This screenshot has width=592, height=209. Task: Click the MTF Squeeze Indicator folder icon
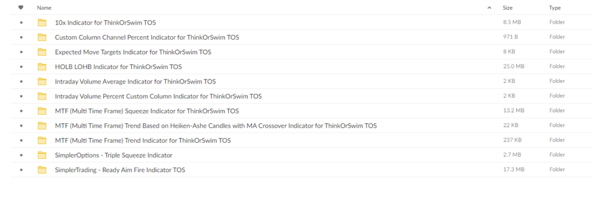click(x=42, y=111)
